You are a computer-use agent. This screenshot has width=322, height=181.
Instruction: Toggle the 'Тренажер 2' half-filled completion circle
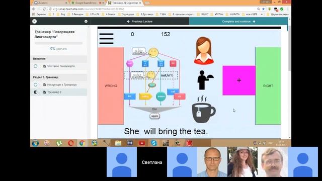tap(36, 92)
